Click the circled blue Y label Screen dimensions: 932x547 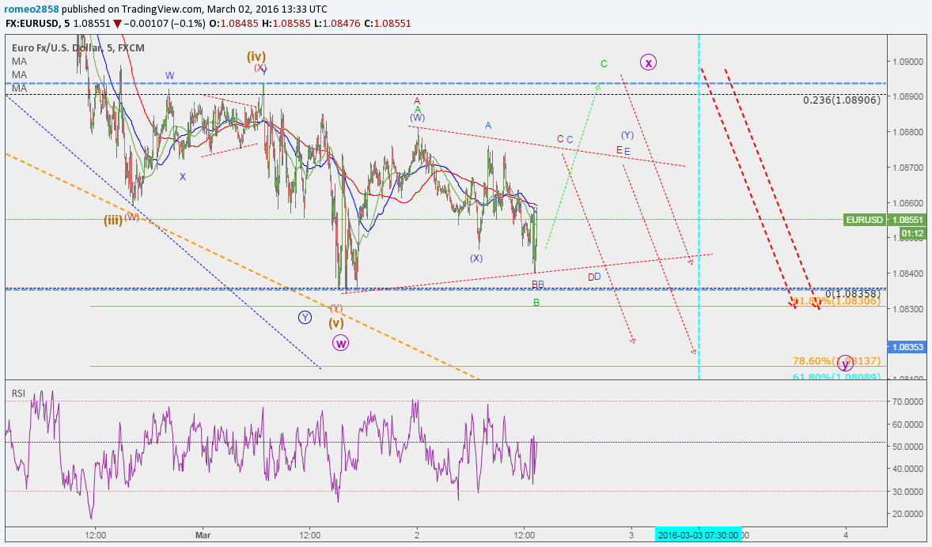[305, 317]
